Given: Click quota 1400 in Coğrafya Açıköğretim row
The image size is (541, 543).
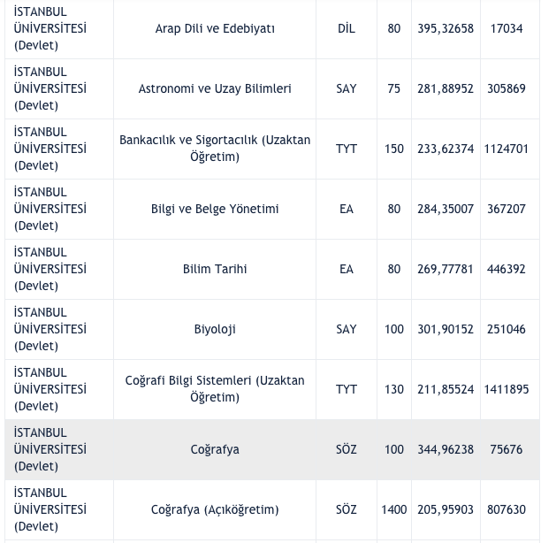Looking at the screenshot, I should pos(394,509).
